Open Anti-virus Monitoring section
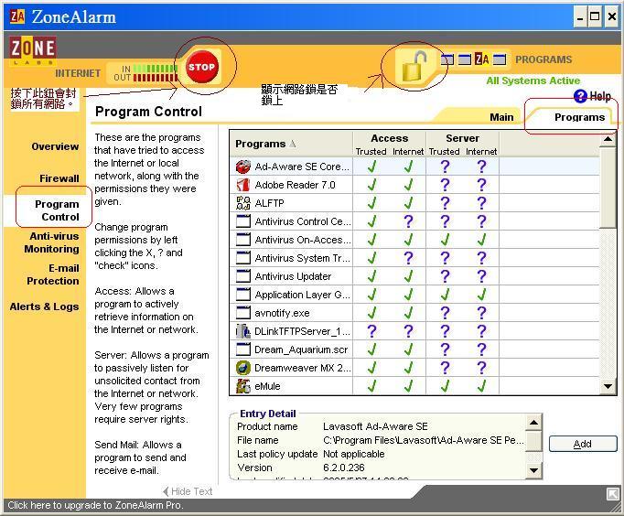The width and height of the screenshot is (624, 516). click(x=52, y=242)
